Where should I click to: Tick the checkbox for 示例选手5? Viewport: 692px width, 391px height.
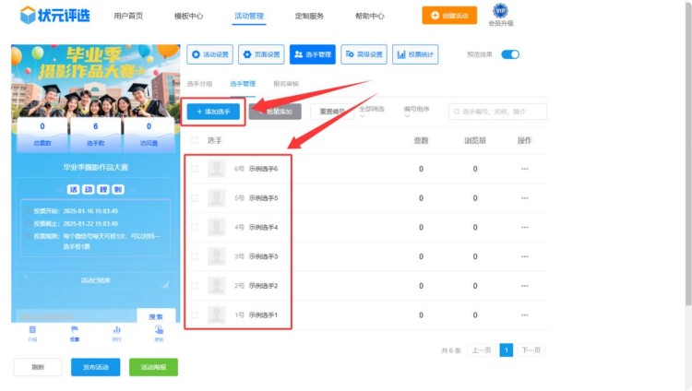(194, 198)
